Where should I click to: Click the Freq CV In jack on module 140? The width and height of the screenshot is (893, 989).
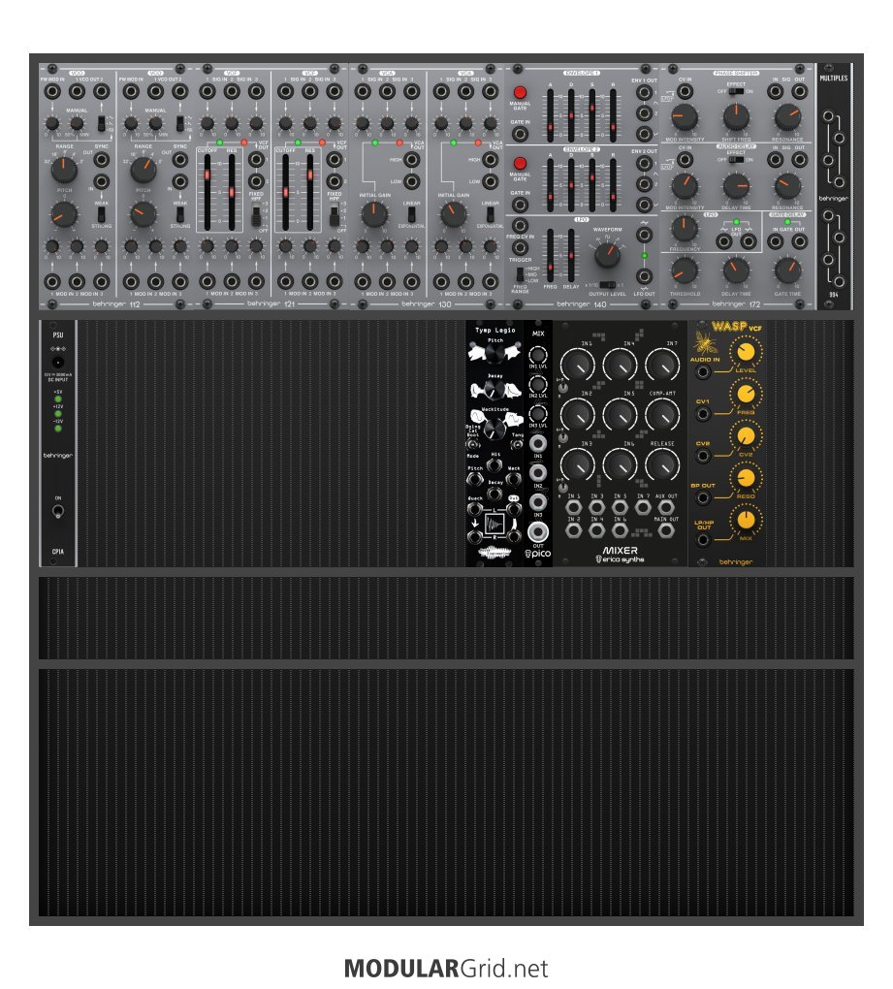coord(520,226)
